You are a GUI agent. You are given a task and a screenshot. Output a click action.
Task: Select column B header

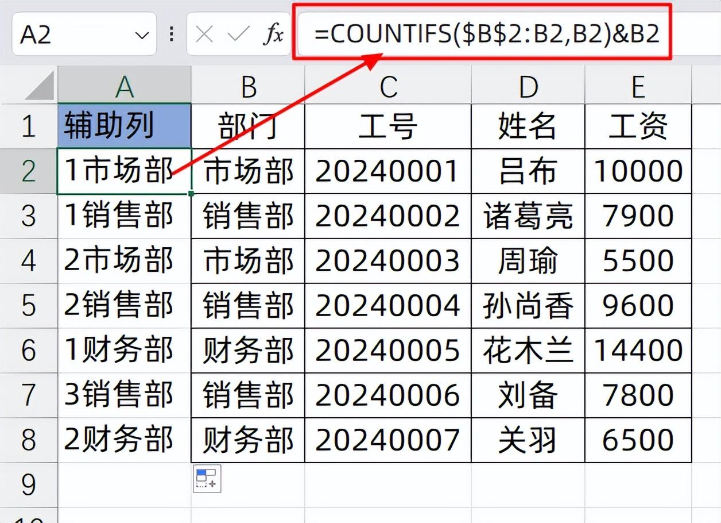(247, 86)
